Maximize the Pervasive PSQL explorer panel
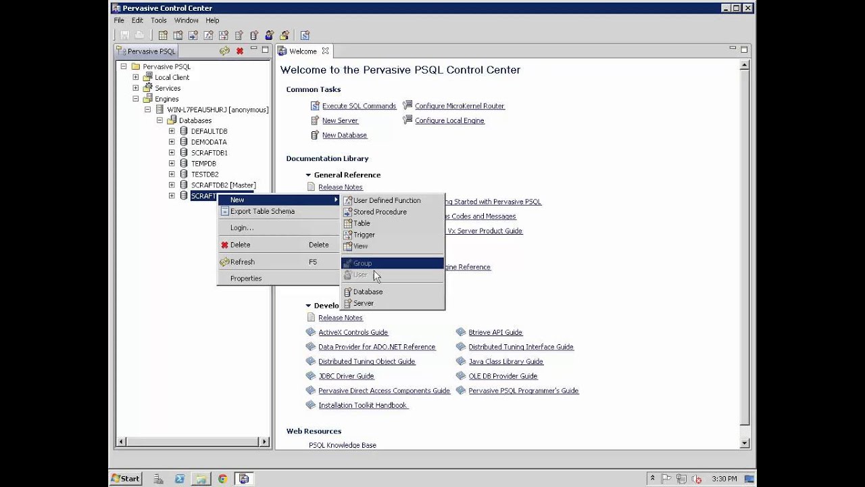865x487 pixels. 265,49
